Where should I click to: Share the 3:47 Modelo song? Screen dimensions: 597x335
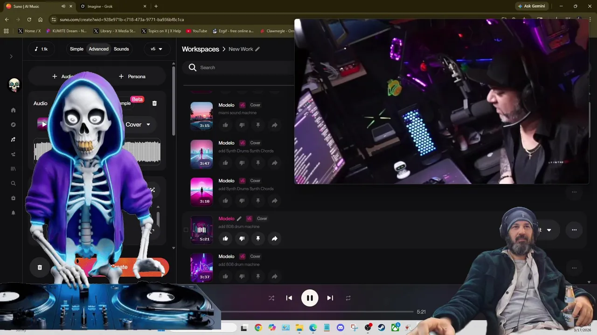point(274,163)
